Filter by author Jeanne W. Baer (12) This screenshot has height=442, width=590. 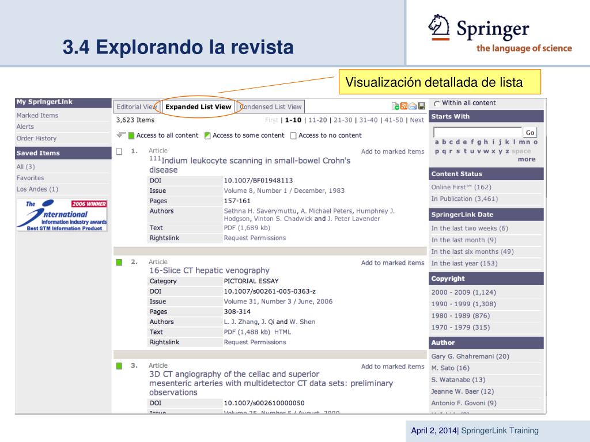click(463, 391)
